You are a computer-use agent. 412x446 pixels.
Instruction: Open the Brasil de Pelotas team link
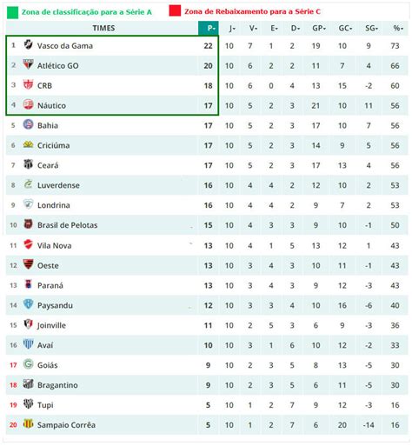pos(67,225)
